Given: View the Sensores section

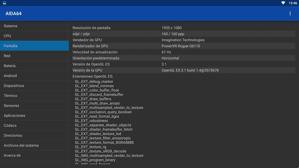Looking at the screenshot, I should (x=34, y=106).
